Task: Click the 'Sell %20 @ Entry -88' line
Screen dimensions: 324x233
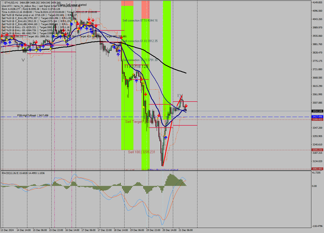Action: click(35, 33)
